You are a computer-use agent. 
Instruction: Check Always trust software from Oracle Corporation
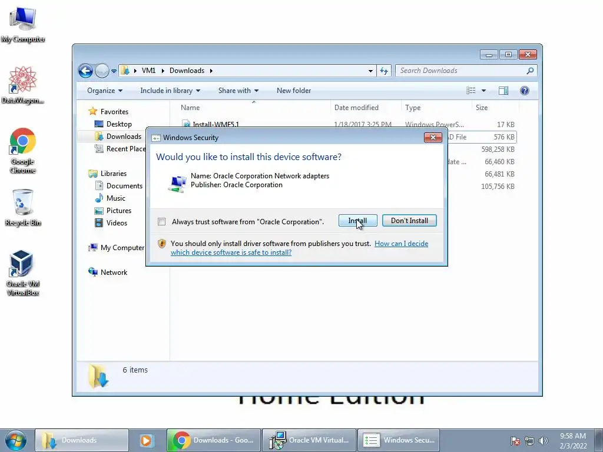162,222
